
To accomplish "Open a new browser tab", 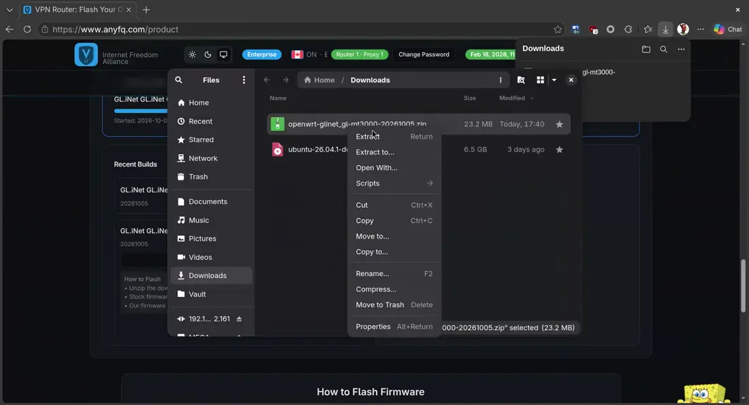I will point(146,10).
